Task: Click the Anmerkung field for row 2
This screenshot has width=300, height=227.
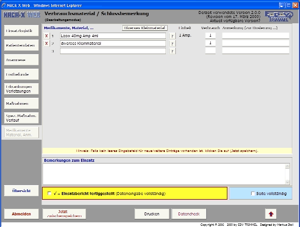Action: tap(256, 43)
